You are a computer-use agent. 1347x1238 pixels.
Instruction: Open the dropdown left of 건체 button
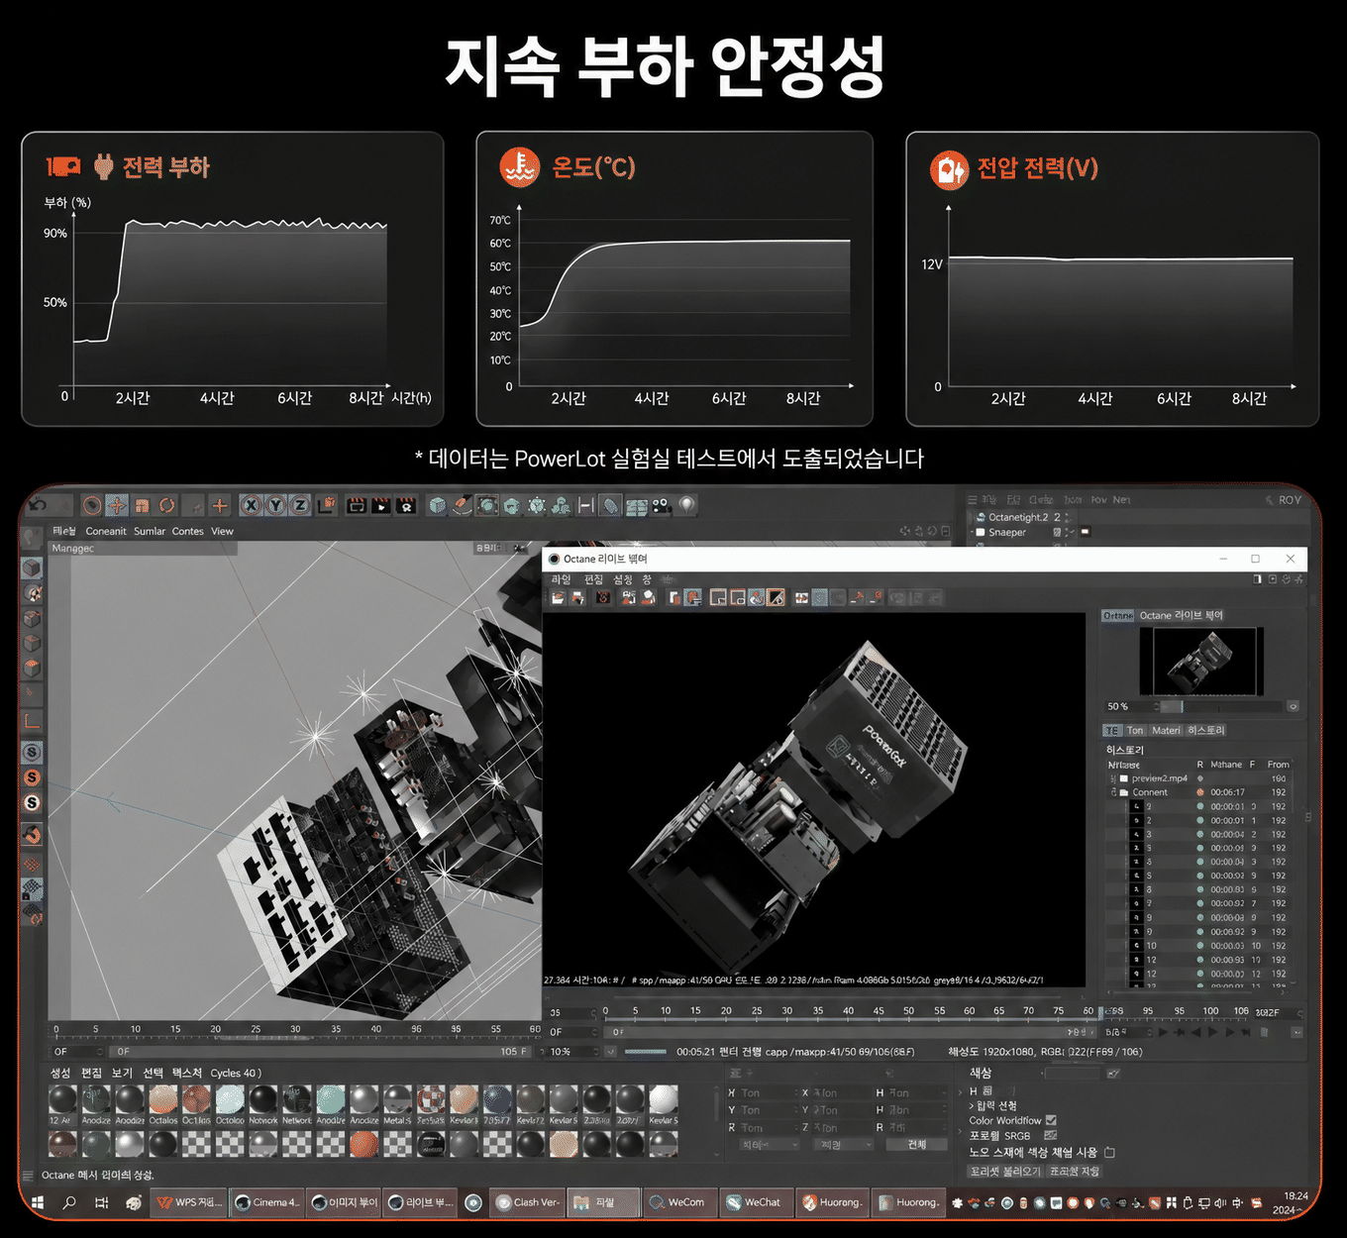843,1145
